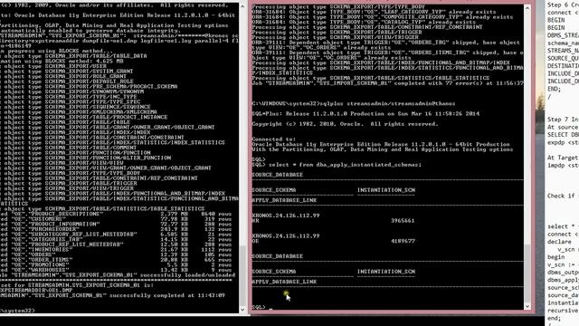Click the left console scrollbar down arrow

(242, 310)
